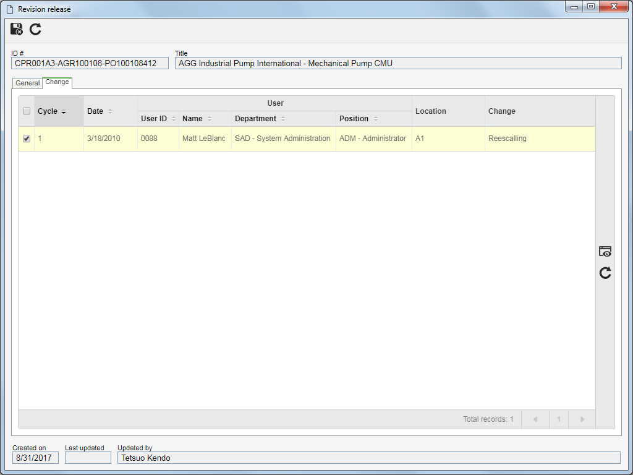
Task: Minimize the Revision release window
Action: tap(574, 6)
